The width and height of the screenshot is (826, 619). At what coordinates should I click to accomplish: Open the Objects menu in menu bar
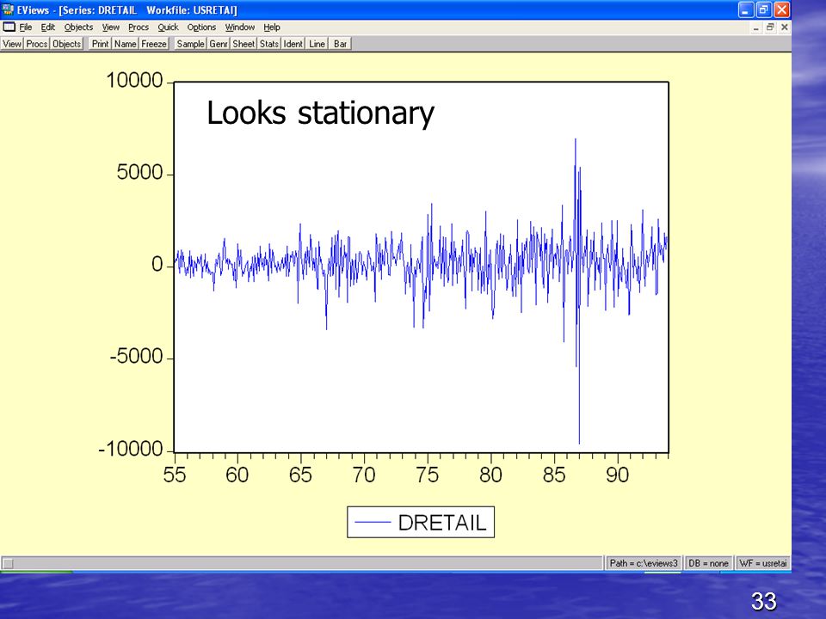point(78,28)
